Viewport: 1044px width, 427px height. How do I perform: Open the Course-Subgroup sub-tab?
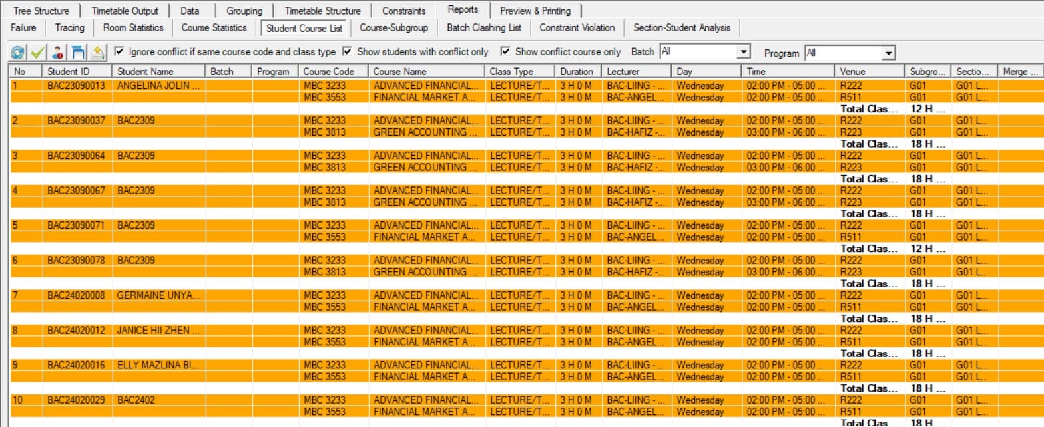coord(394,28)
